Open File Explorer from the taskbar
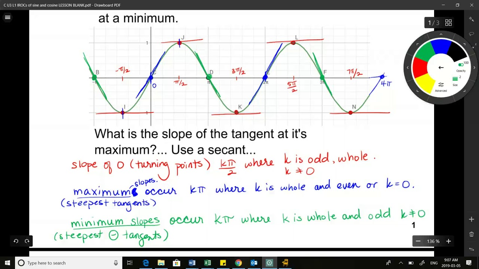The width and height of the screenshot is (479, 269). (x=161, y=263)
